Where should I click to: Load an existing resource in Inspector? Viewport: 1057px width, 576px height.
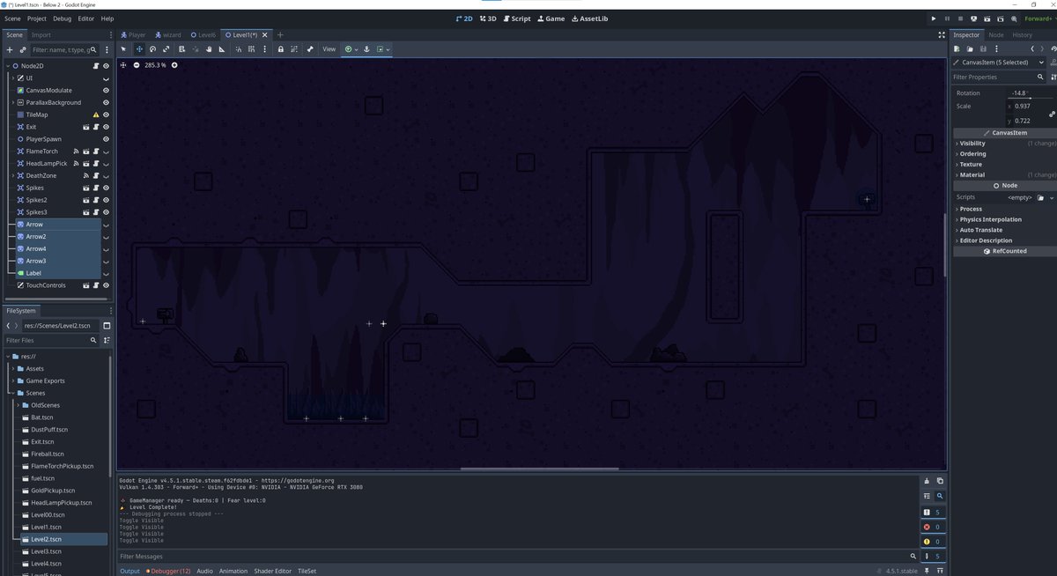pyautogui.click(x=971, y=49)
